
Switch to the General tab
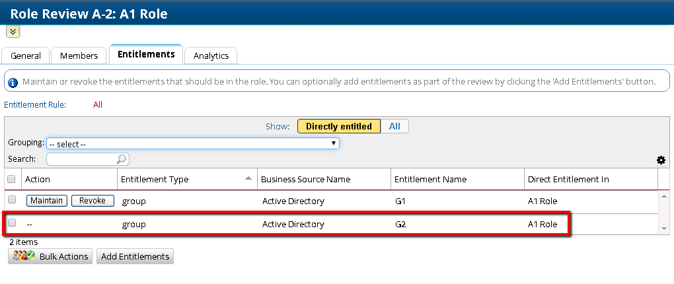(26, 56)
